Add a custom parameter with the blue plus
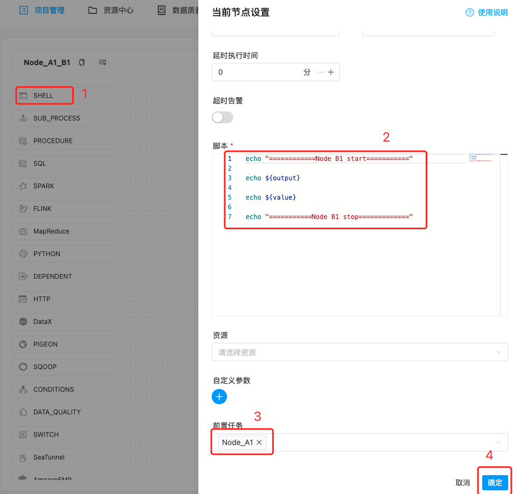The width and height of the screenshot is (521, 494). (219, 397)
